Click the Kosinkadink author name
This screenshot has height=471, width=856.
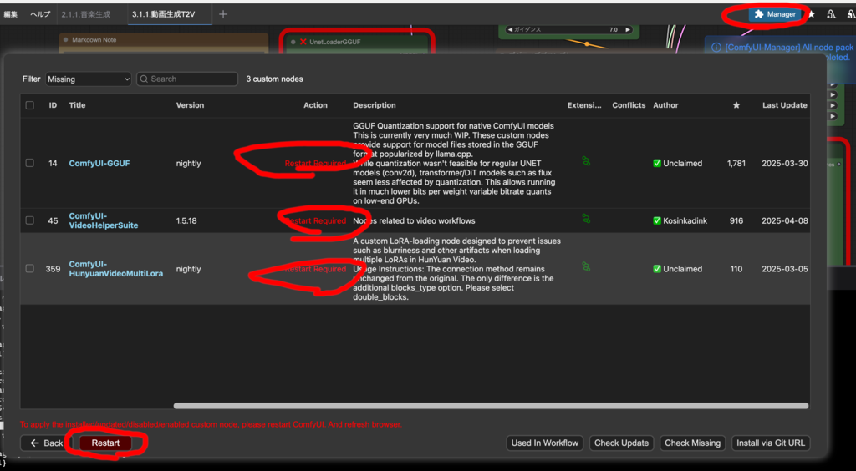(x=685, y=220)
